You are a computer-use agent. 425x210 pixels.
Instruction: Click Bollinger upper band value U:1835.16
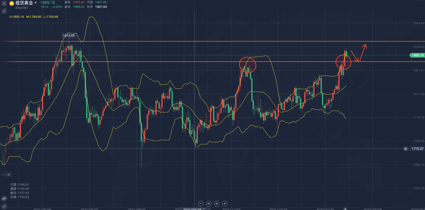click(x=17, y=17)
